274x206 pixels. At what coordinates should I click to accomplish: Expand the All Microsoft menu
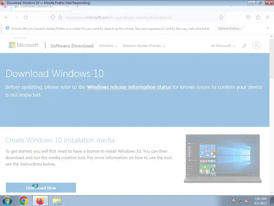click(223, 46)
